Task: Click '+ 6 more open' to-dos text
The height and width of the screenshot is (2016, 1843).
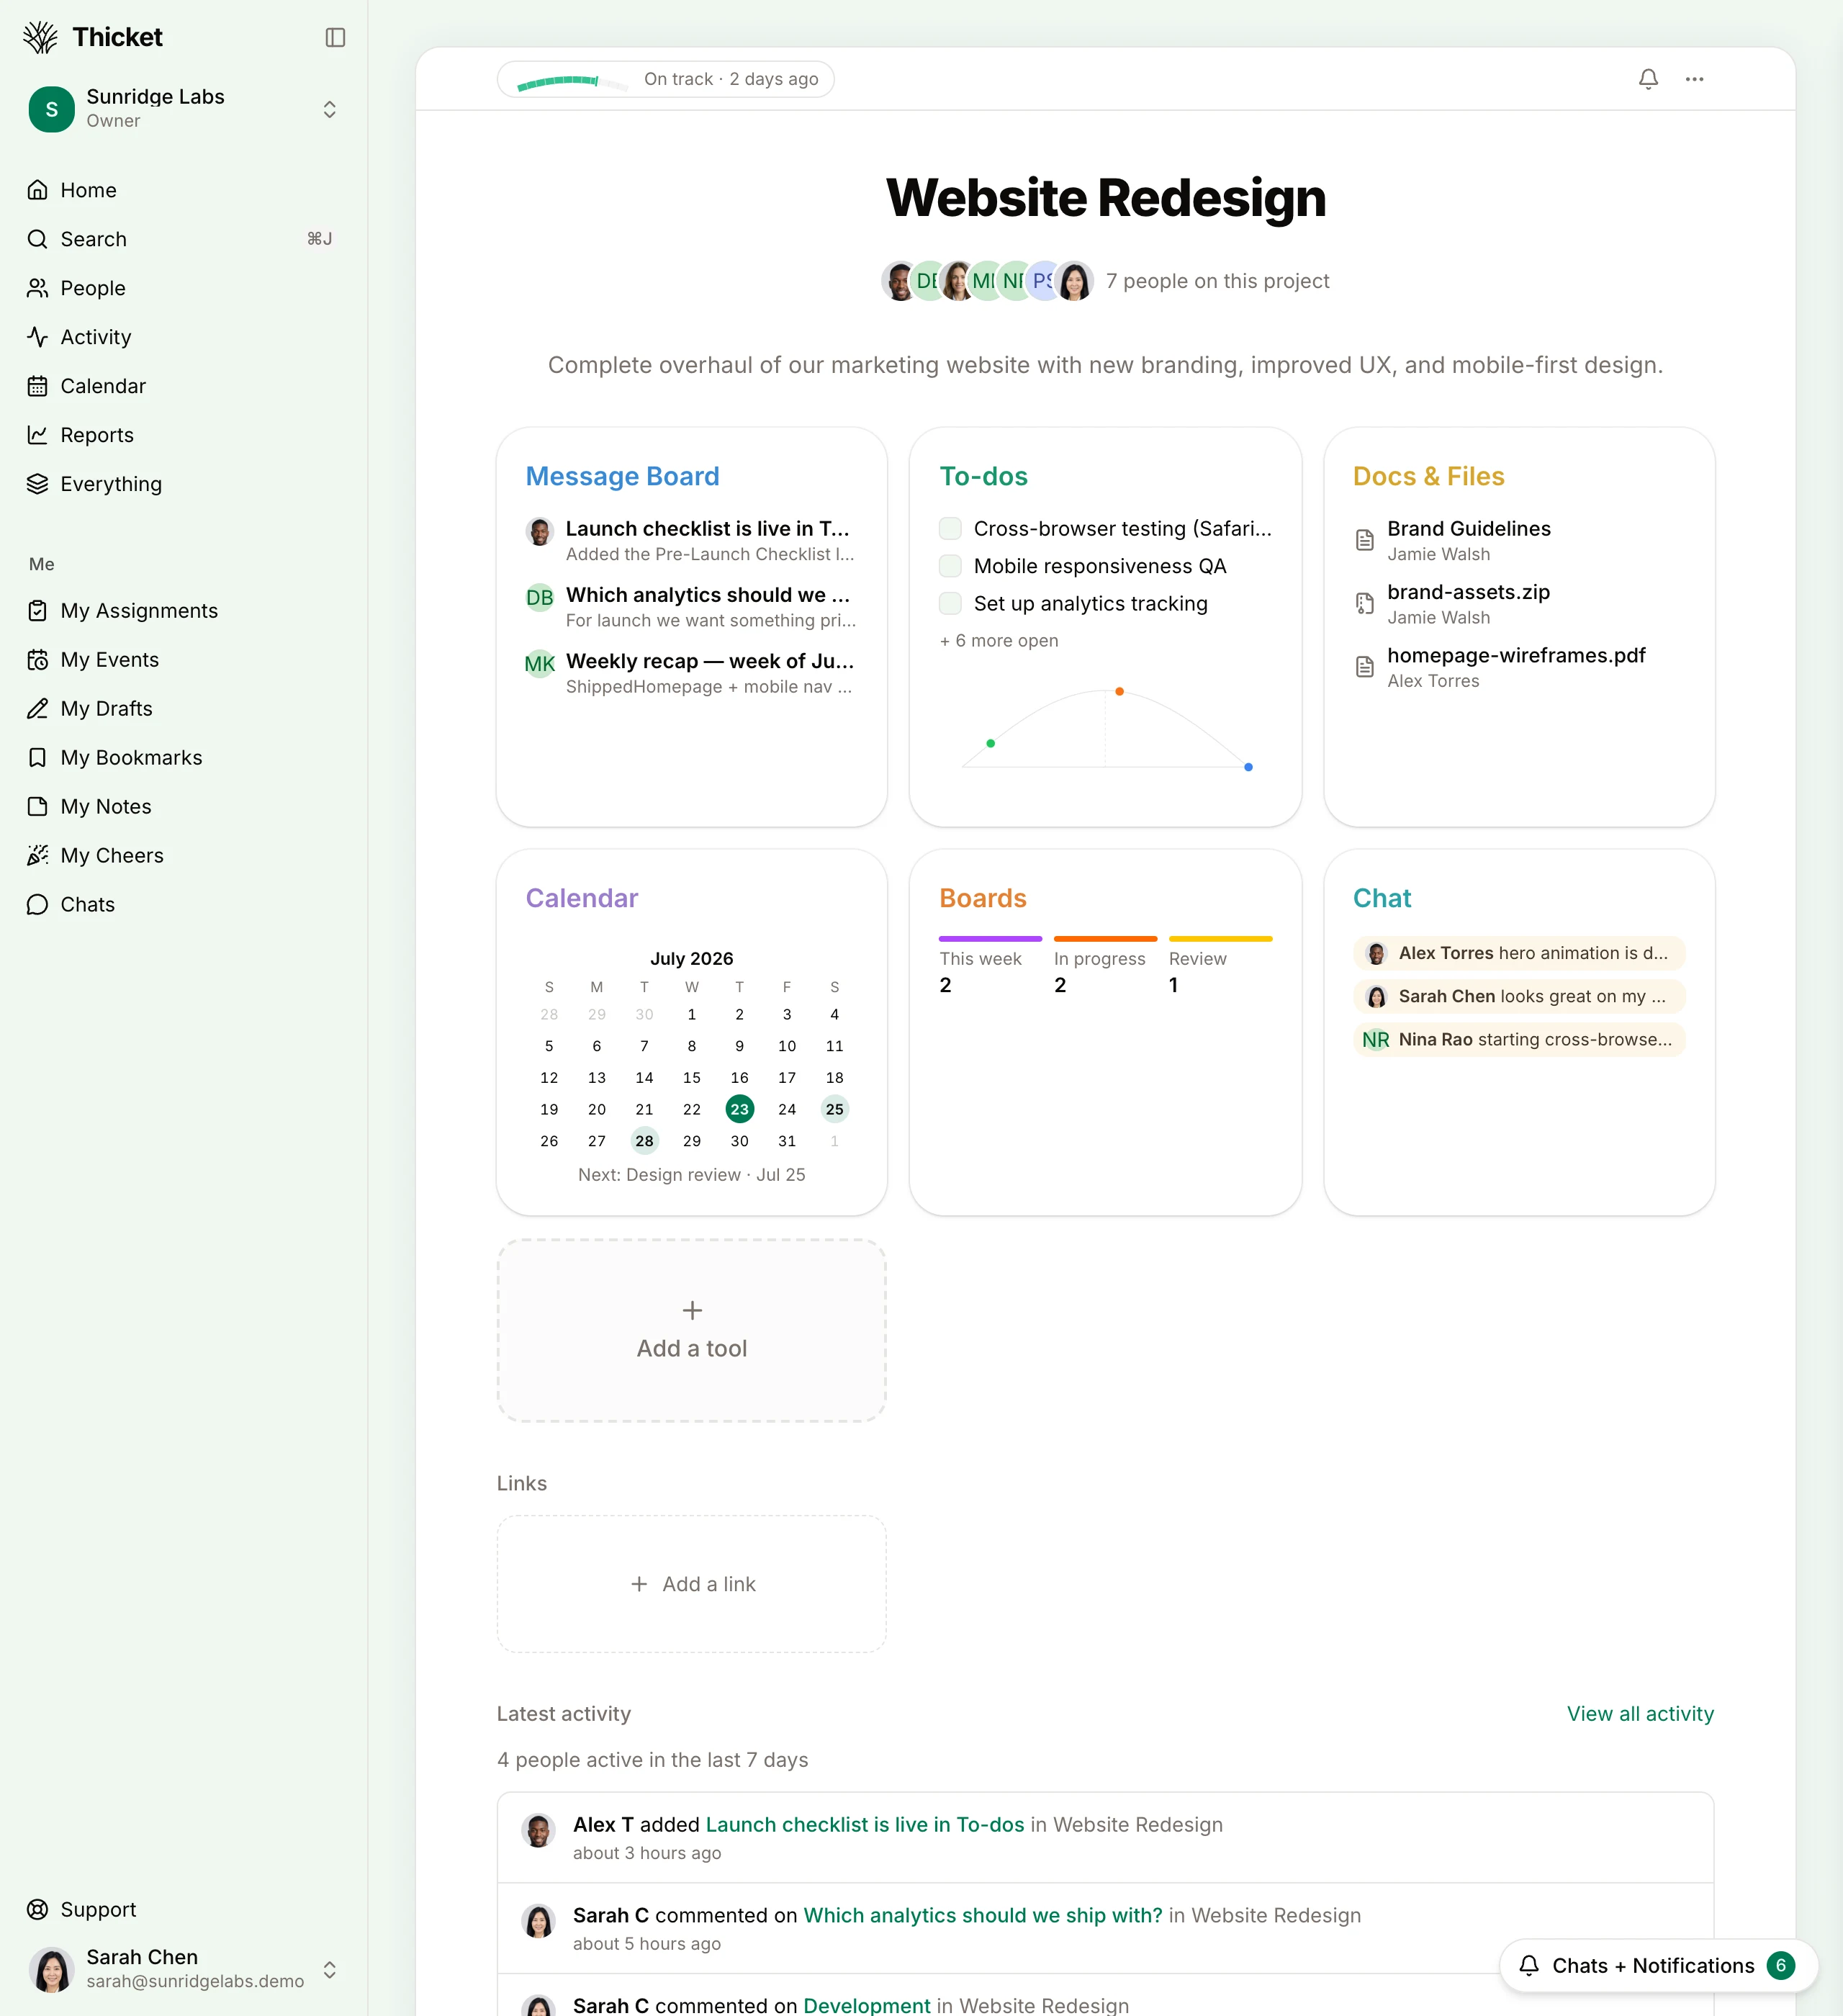Action: click(x=999, y=641)
